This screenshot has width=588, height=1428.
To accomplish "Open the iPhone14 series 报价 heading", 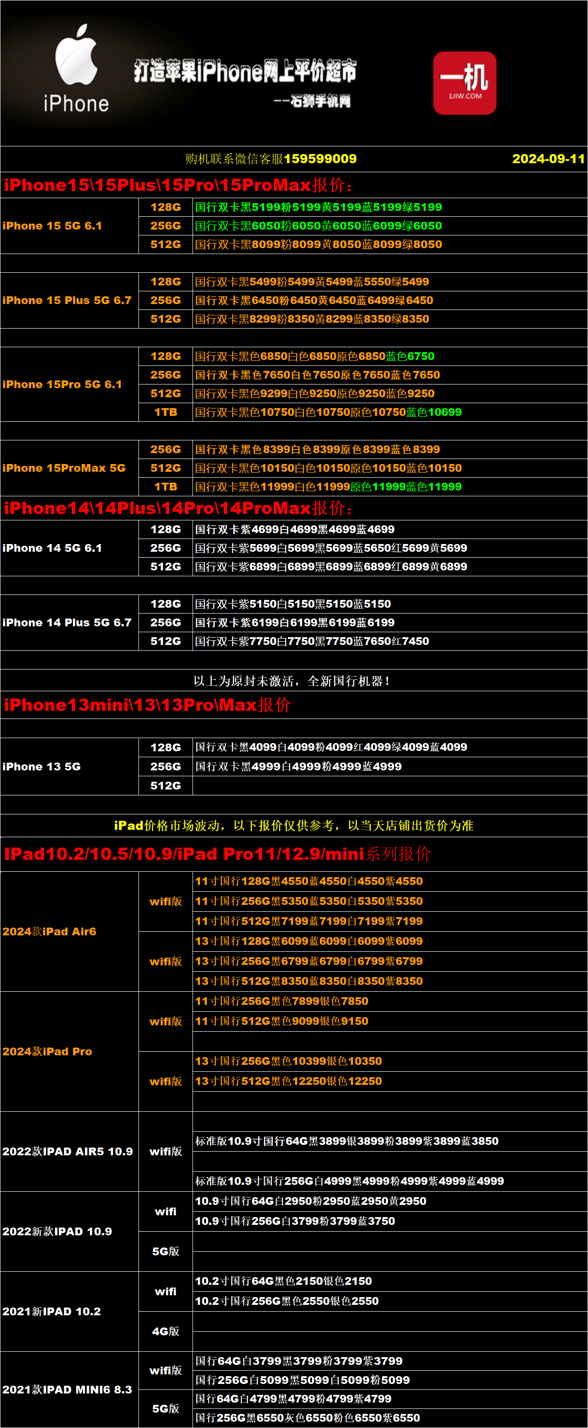I will (x=178, y=508).
